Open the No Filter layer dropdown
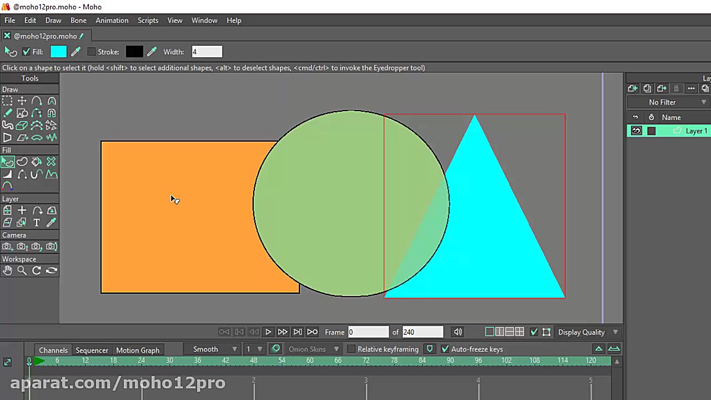Screen dimensions: 711x400 pos(669,102)
